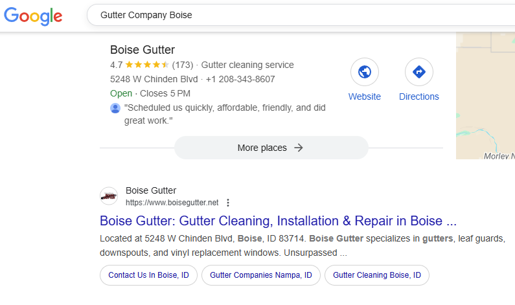The image size is (515, 305).
Task: Click the star rating for Boise Gutter
Action: click(x=147, y=65)
